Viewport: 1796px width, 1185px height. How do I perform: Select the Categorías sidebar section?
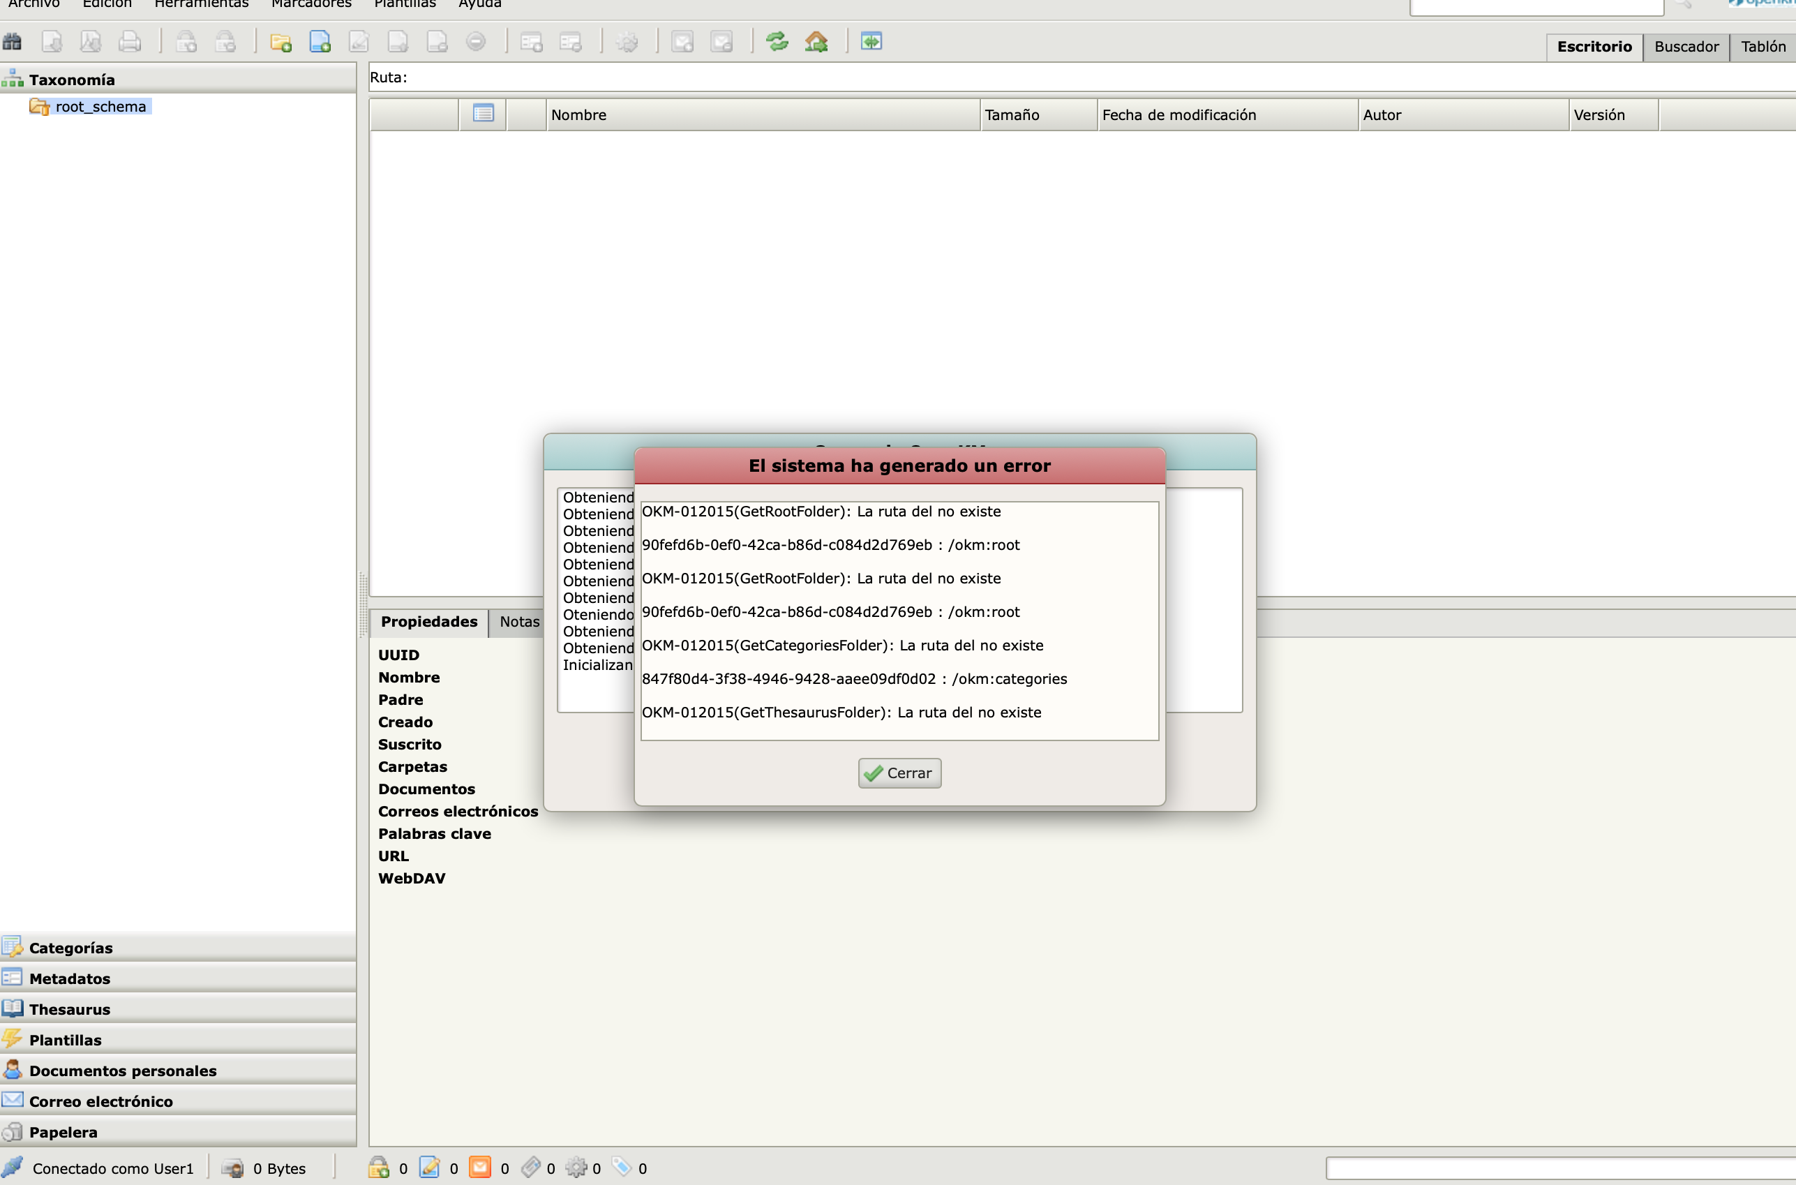[x=70, y=947]
